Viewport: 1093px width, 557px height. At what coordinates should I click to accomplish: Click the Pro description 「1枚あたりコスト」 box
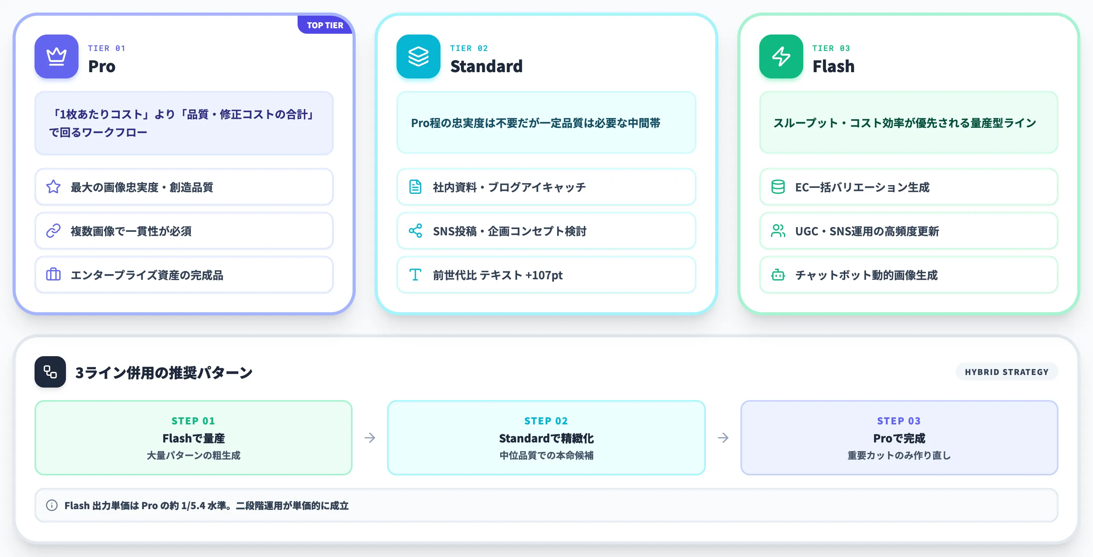pyautogui.click(x=184, y=123)
